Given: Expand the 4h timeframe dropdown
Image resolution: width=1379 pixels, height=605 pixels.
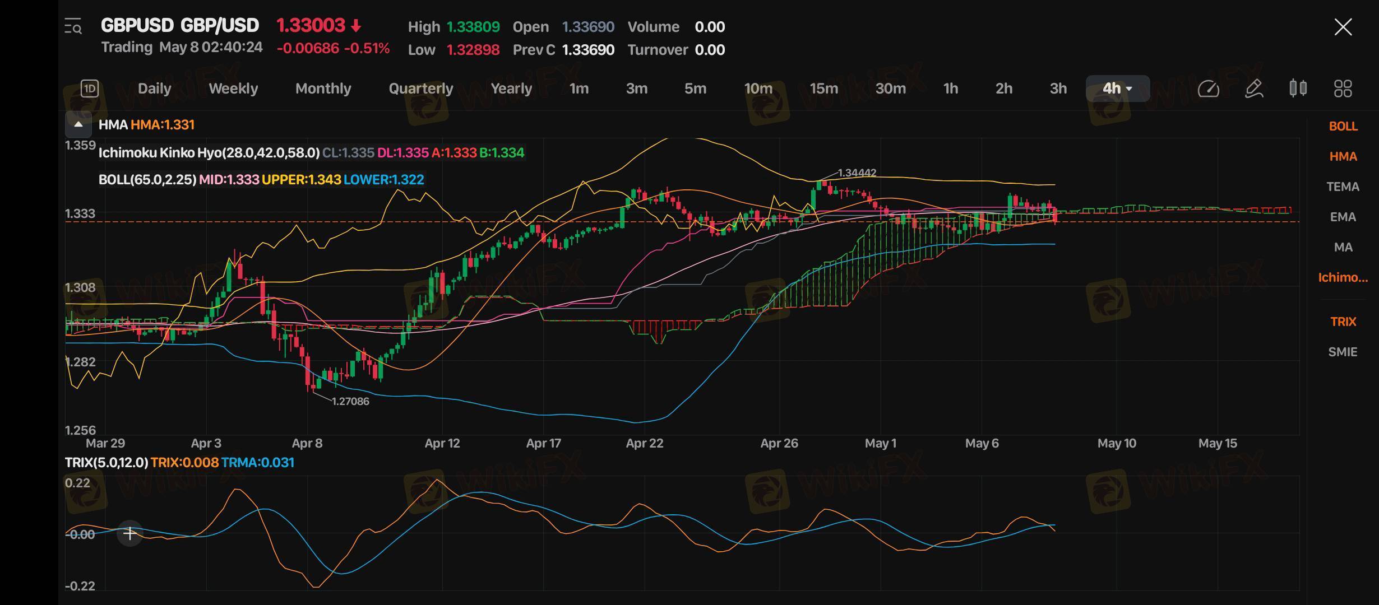Looking at the screenshot, I should pos(1117,89).
